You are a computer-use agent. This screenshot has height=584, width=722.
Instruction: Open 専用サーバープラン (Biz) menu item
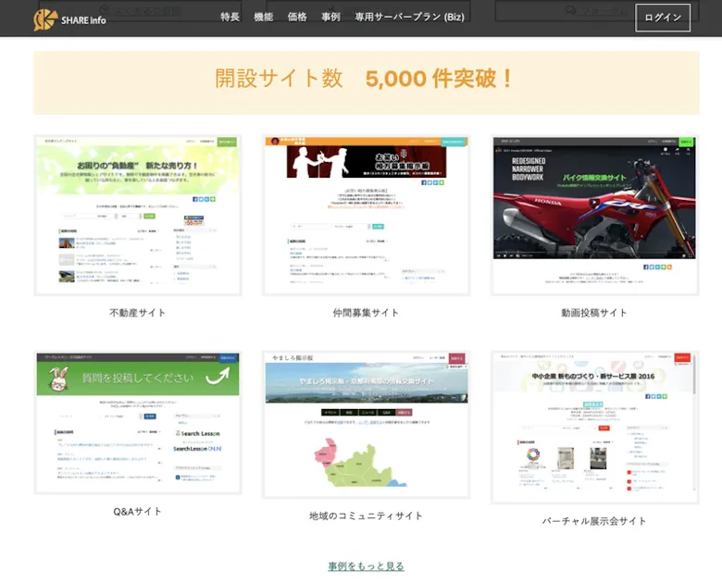tap(409, 17)
